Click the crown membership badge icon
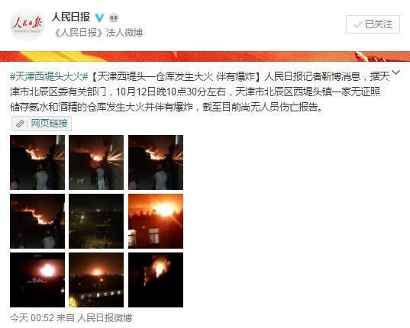Viewport: 410px width, 328px height. (x=113, y=18)
